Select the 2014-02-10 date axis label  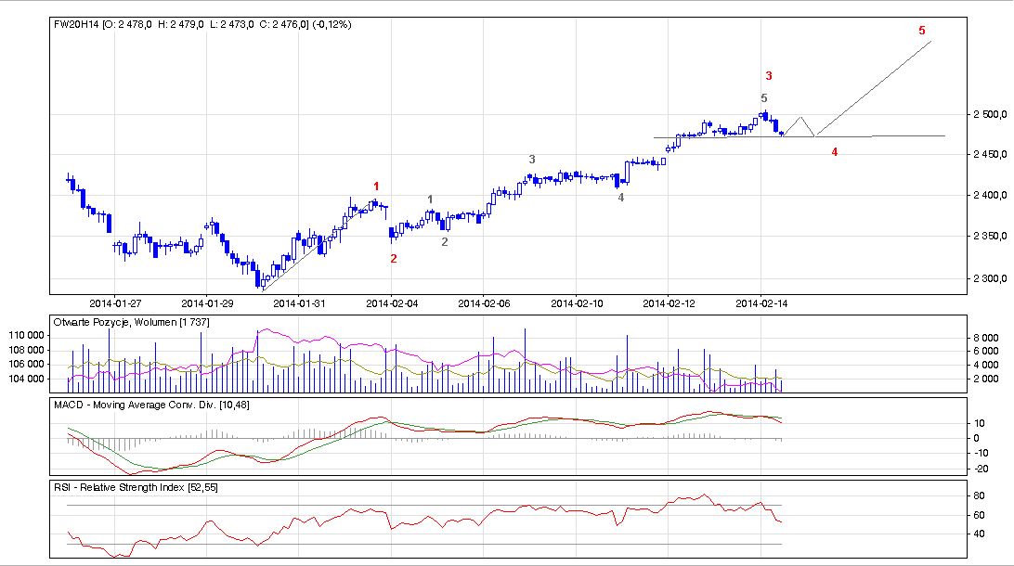[577, 303]
